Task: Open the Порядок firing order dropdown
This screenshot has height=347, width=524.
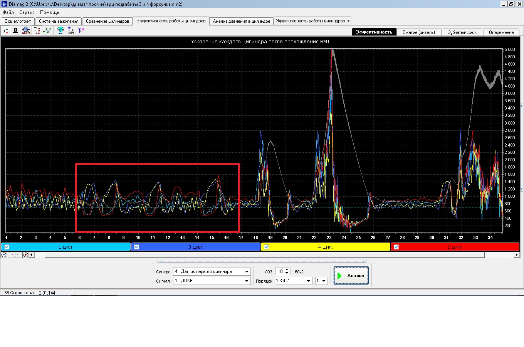Action: pyautogui.click(x=308, y=281)
